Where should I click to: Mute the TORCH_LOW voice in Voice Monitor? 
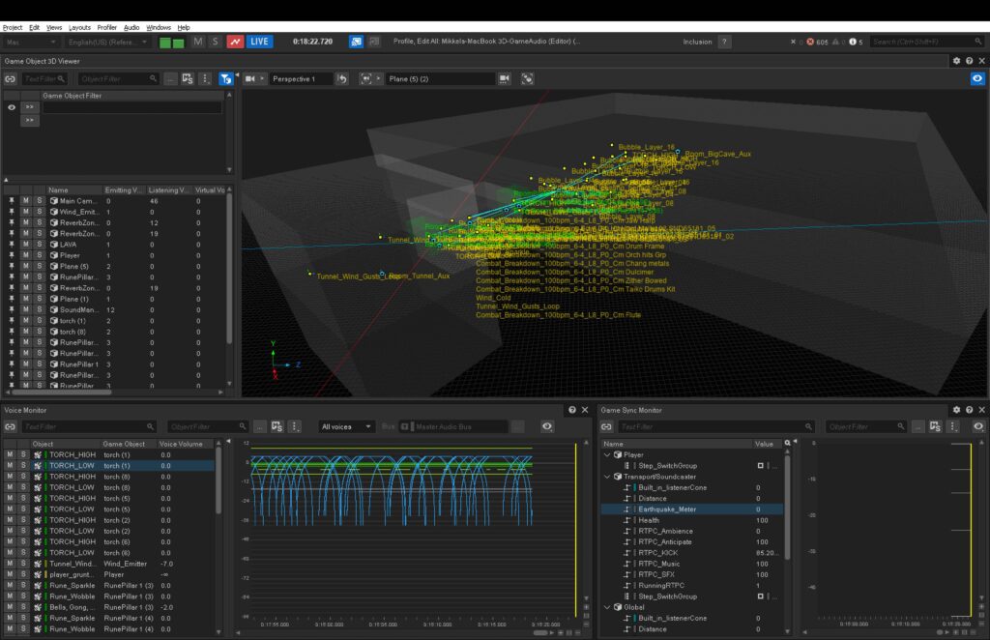(x=8, y=465)
